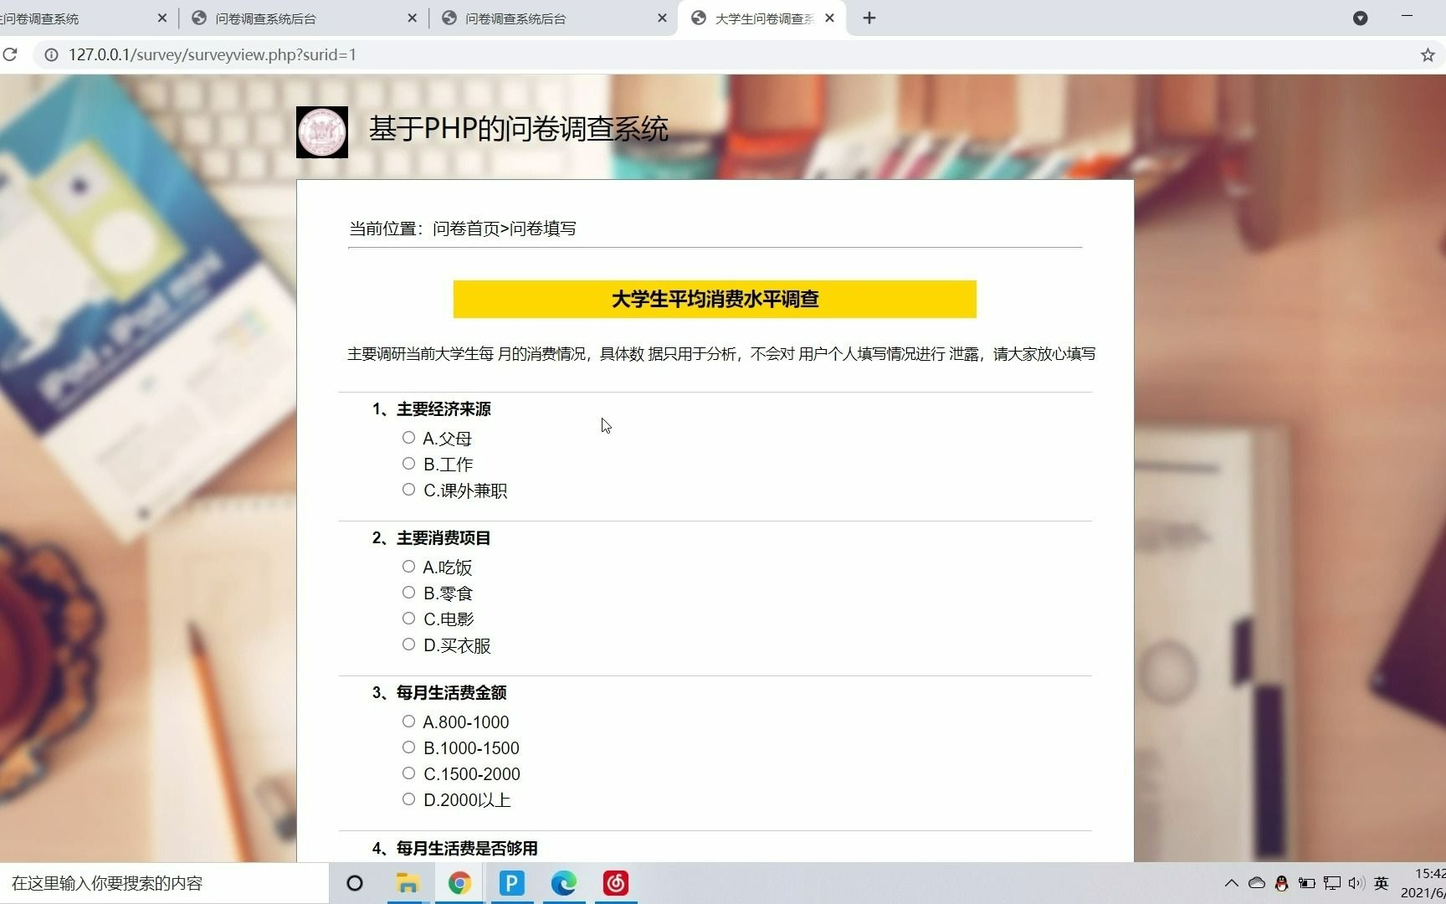
Task: Bookmark this page with the star
Action: point(1428,55)
